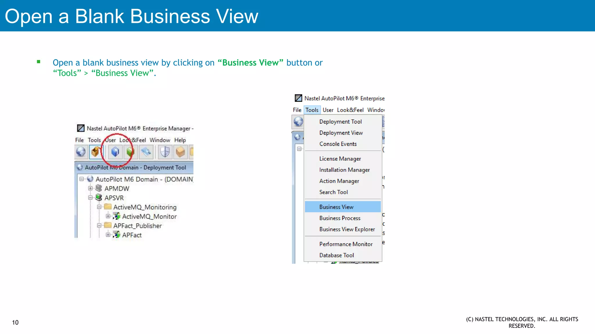Open the Window menu in left window
595x334 pixels.
[x=160, y=140]
